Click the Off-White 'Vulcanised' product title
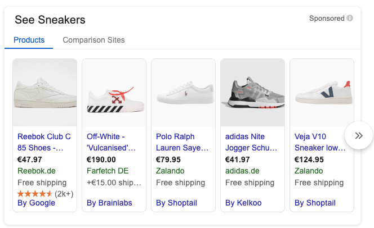 click(x=112, y=142)
